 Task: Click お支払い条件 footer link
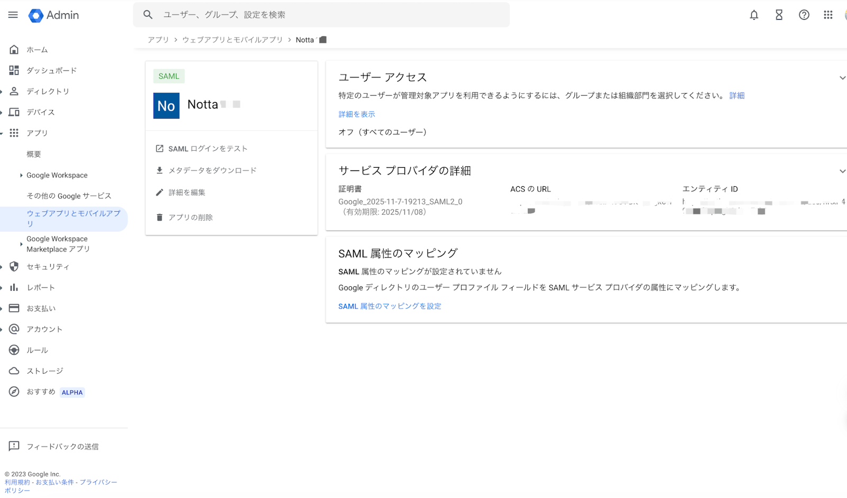[x=55, y=482]
